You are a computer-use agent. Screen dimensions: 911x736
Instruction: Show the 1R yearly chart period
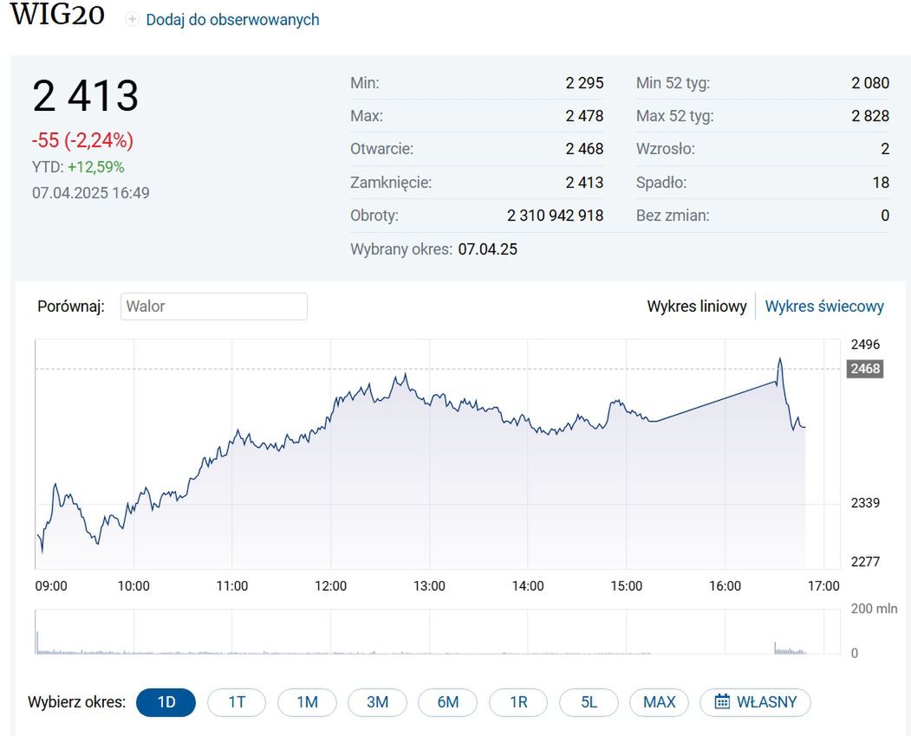click(518, 702)
